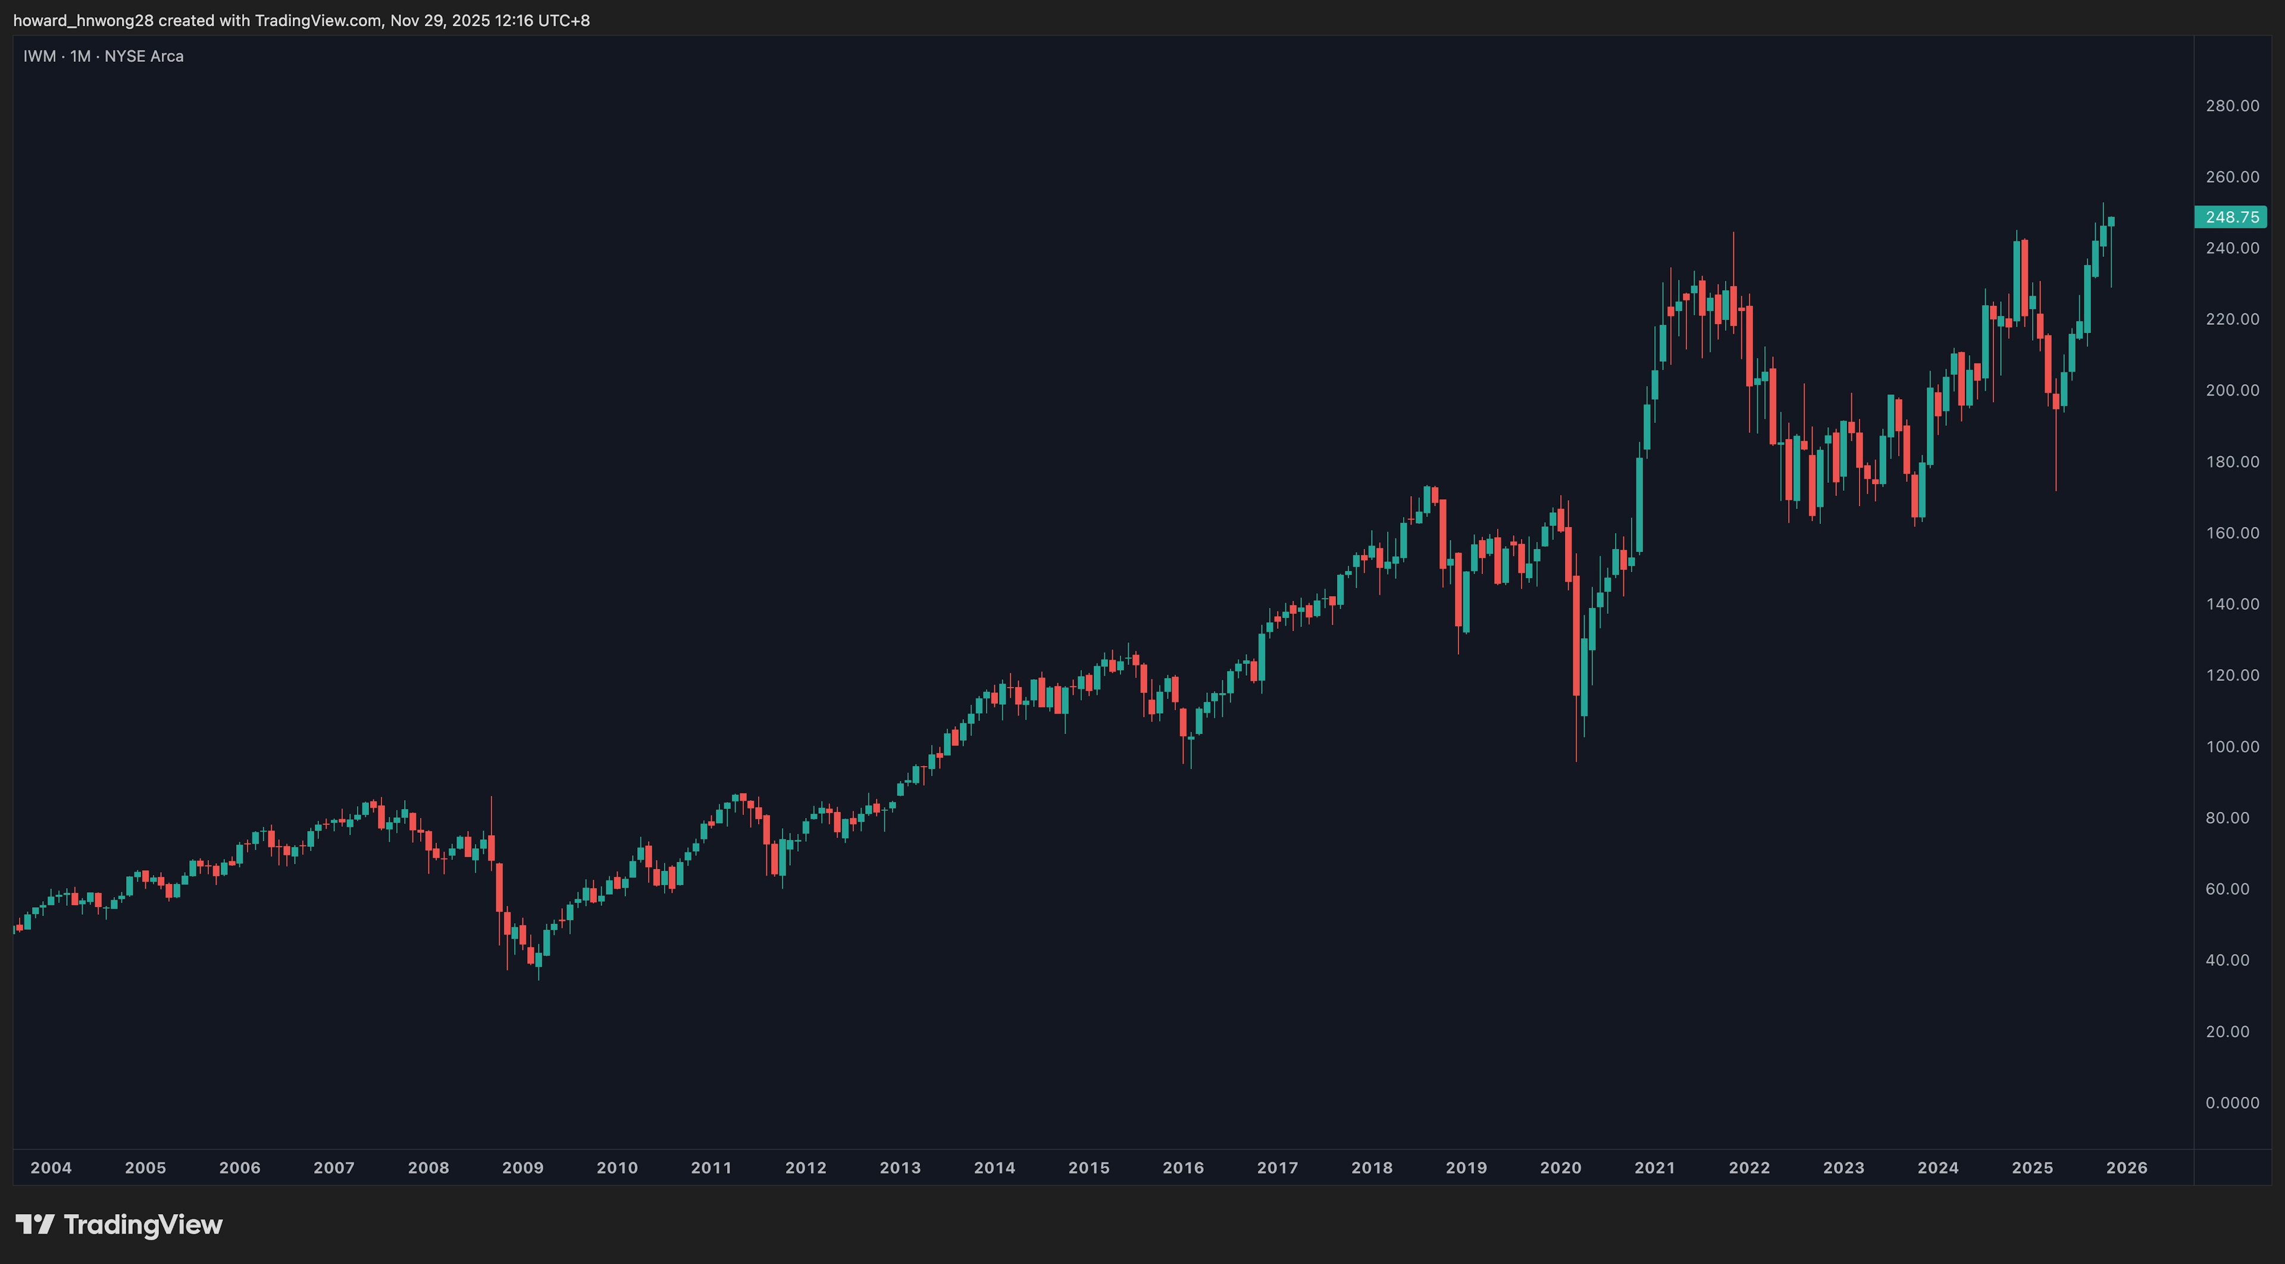Click the 2009 bottom candle near 40

[x=539, y=960]
